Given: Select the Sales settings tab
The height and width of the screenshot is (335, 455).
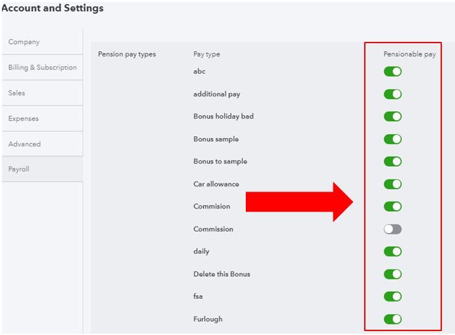Looking at the screenshot, I should pyautogui.click(x=42, y=93).
